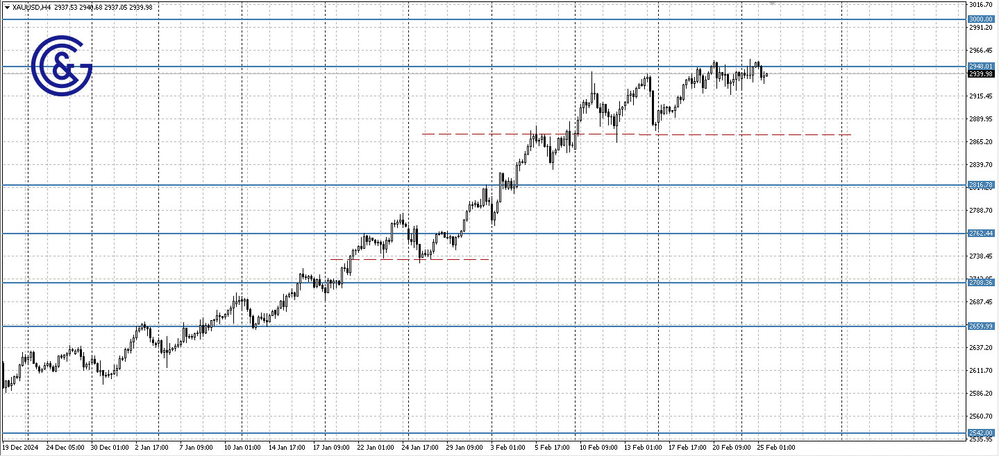Image resolution: width=999 pixels, height=456 pixels.
Task: Click the 2708.36 level label on price axis
Action: [980, 282]
